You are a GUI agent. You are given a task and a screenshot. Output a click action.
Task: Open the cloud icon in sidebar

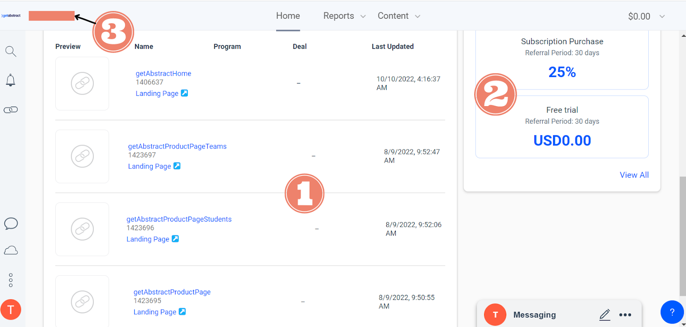click(x=11, y=250)
